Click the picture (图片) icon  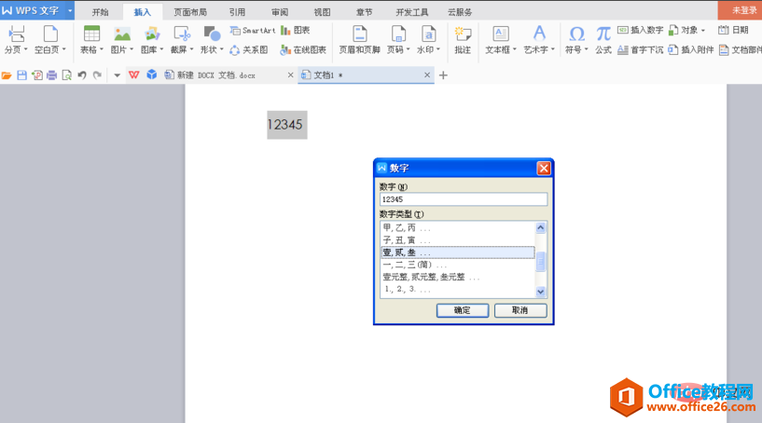pos(121,34)
